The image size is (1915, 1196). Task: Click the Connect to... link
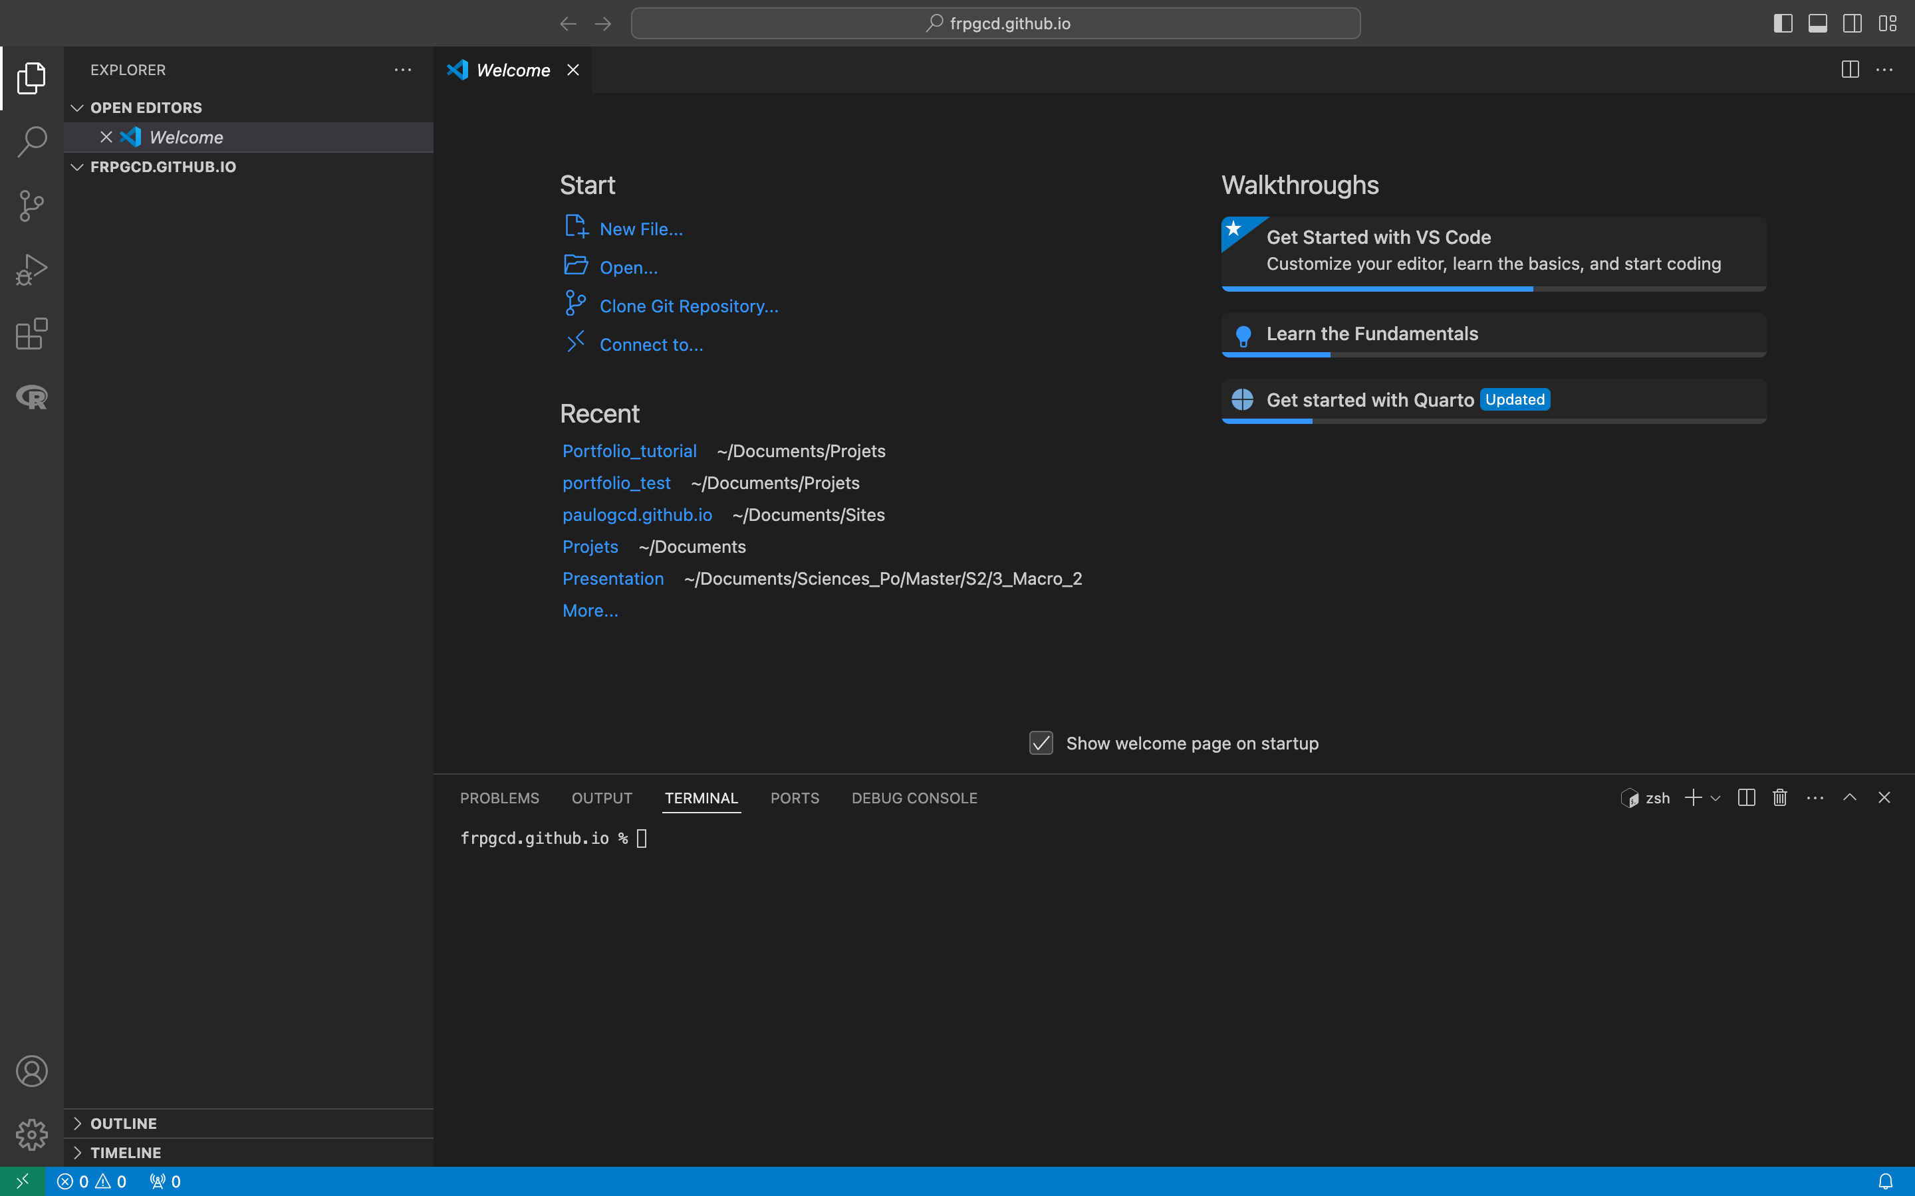click(x=650, y=345)
